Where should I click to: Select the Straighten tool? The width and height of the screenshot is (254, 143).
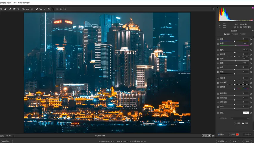pyautogui.click(x=27, y=9)
